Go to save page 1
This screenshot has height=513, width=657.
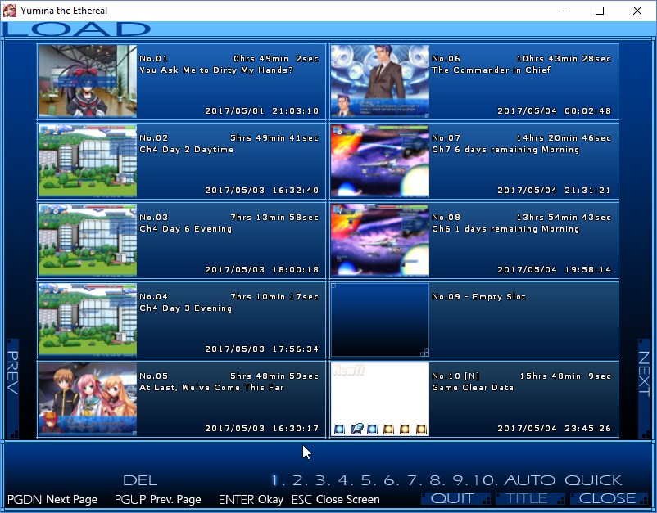click(277, 480)
